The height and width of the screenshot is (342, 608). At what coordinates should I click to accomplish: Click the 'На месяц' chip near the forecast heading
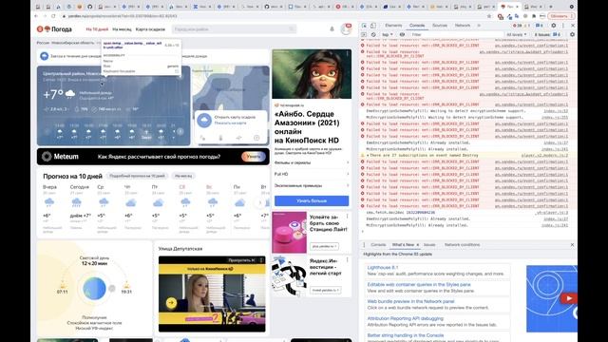click(x=183, y=176)
